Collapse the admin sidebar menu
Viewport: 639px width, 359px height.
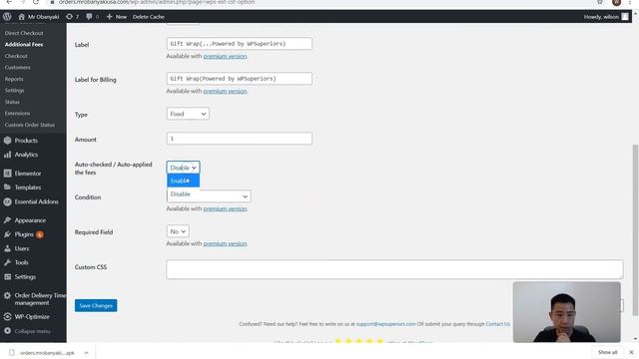point(27,331)
